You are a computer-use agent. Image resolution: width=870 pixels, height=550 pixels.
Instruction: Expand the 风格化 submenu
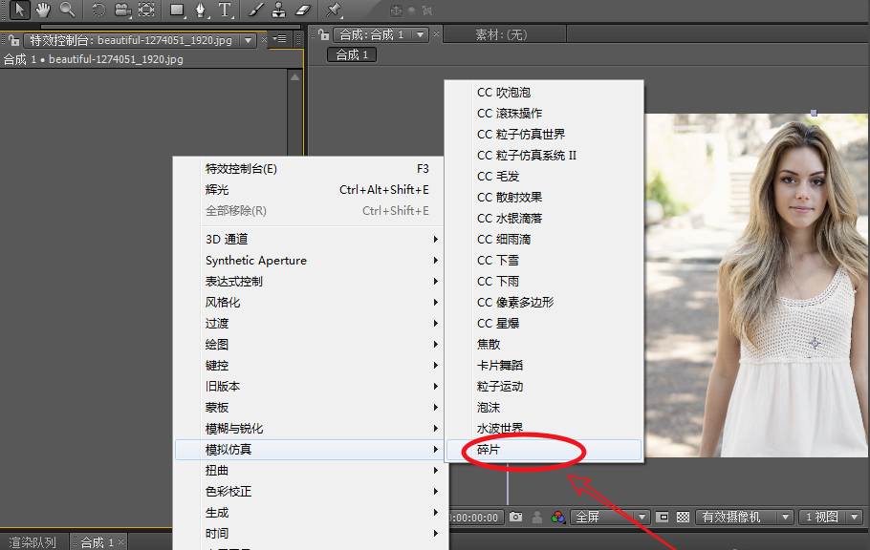tap(309, 302)
